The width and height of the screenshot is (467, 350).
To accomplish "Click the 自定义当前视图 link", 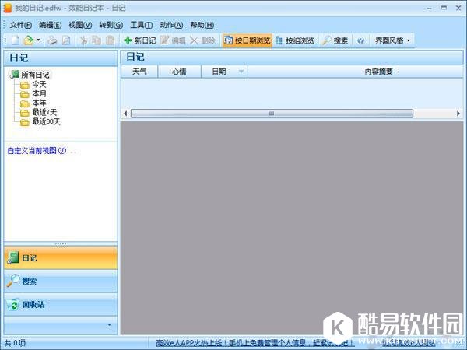I will pos(42,151).
